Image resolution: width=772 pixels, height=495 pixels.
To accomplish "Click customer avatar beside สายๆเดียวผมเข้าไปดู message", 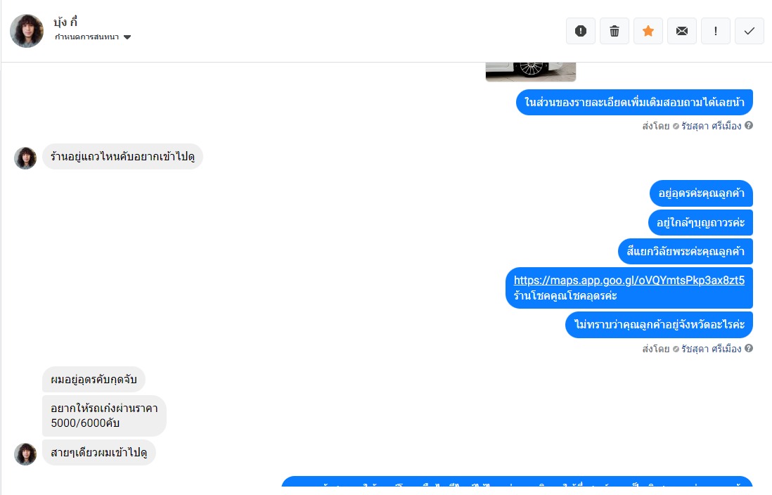I will [x=25, y=454].
